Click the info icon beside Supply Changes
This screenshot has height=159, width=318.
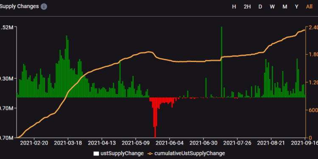coord(44,7)
